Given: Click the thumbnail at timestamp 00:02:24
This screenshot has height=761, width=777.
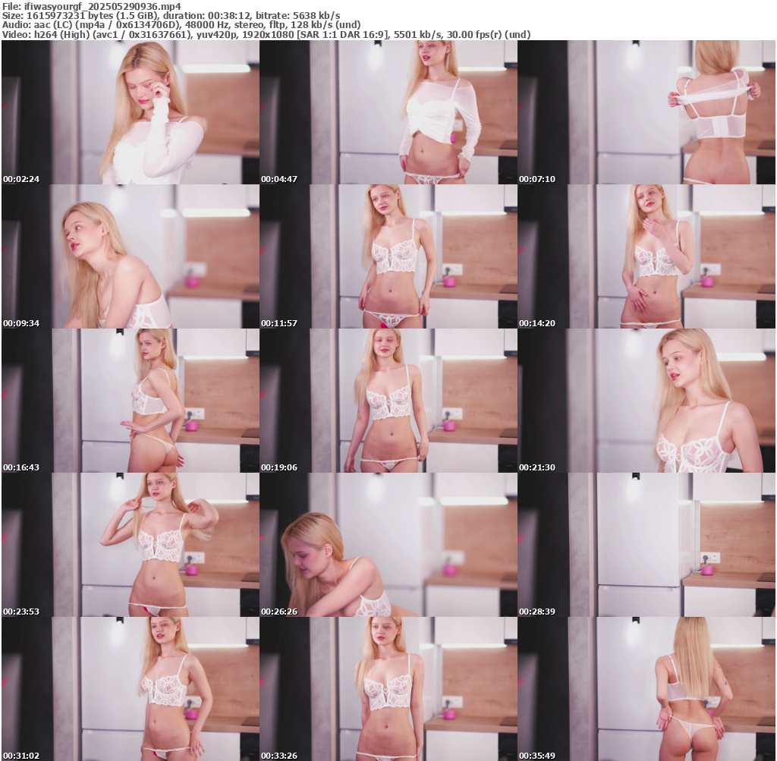Looking at the screenshot, I should coord(131,112).
